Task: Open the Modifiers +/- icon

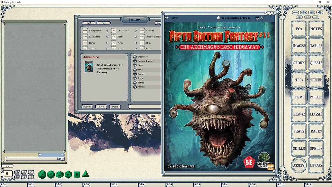Action: point(307,17)
